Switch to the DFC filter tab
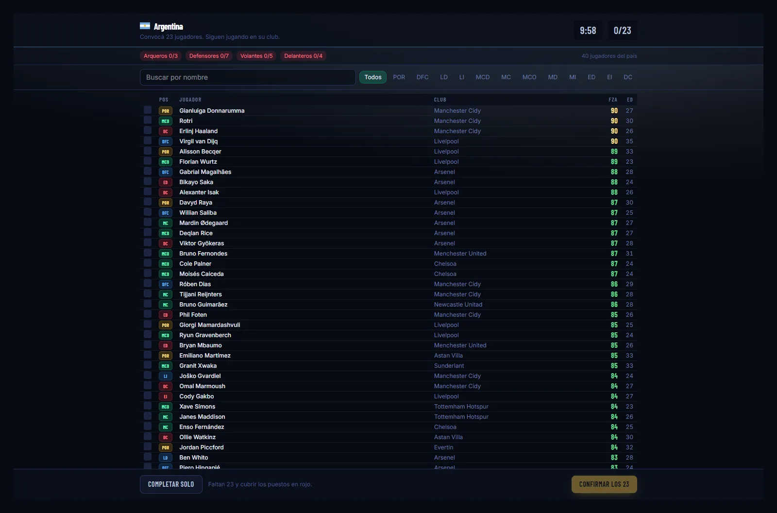 422,77
